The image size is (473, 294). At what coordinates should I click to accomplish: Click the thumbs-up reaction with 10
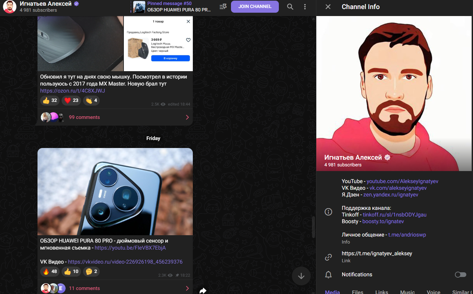71,271
